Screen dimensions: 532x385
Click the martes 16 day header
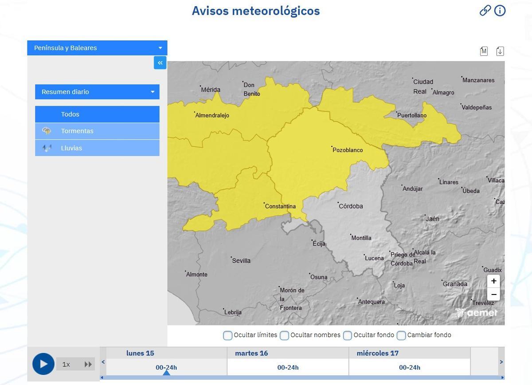[x=251, y=353]
